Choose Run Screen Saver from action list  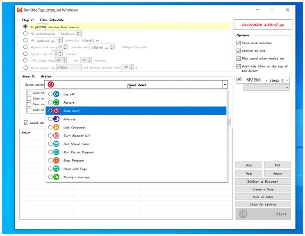tap(136, 144)
